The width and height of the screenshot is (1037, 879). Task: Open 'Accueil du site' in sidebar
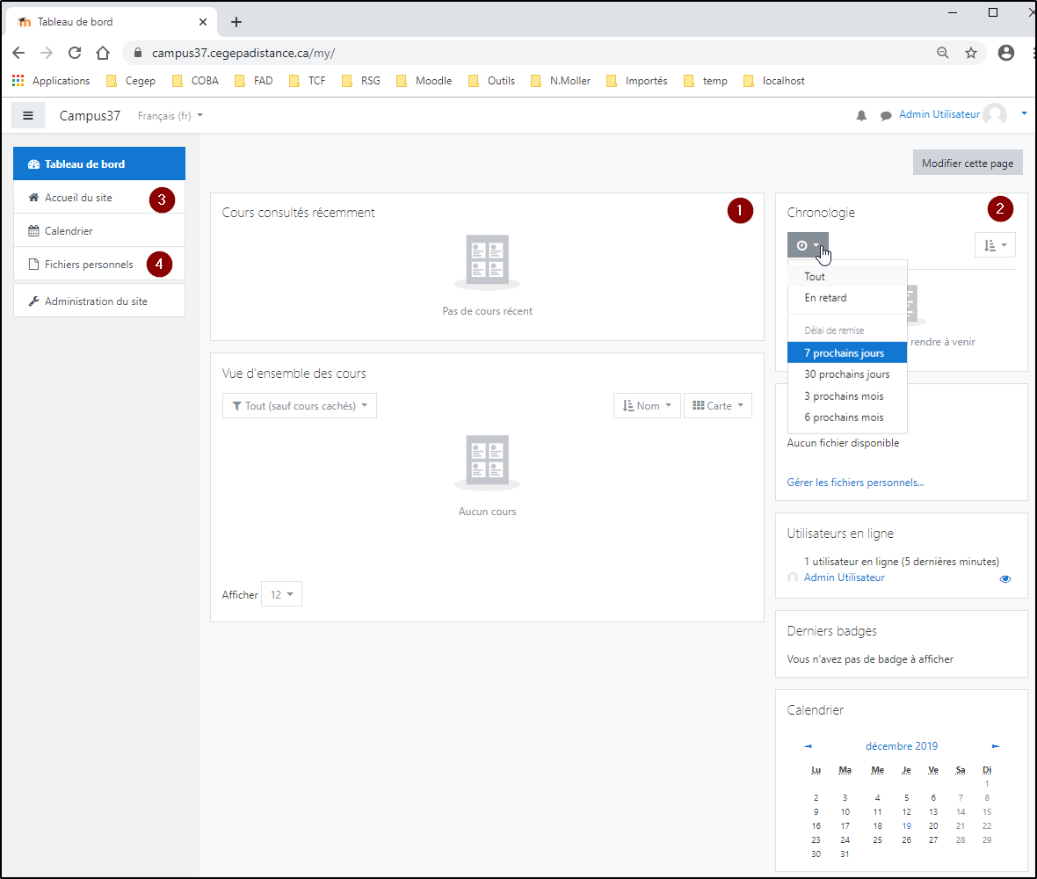click(x=78, y=198)
